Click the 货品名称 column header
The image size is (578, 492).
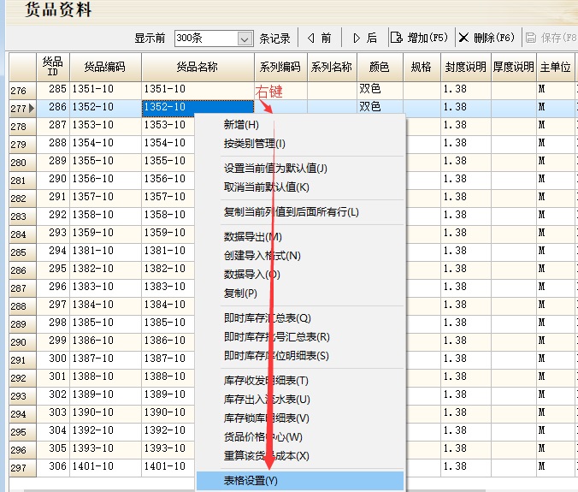pos(197,67)
